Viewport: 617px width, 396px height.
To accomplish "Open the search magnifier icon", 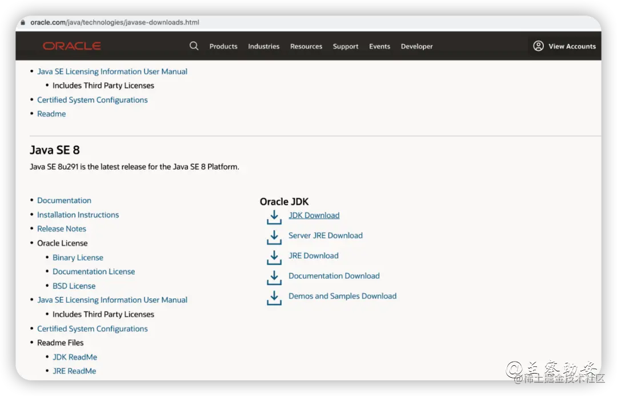I will point(194,46).
